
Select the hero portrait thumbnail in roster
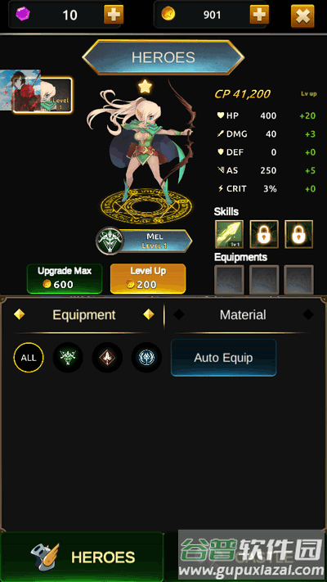(x=43, y=96)
